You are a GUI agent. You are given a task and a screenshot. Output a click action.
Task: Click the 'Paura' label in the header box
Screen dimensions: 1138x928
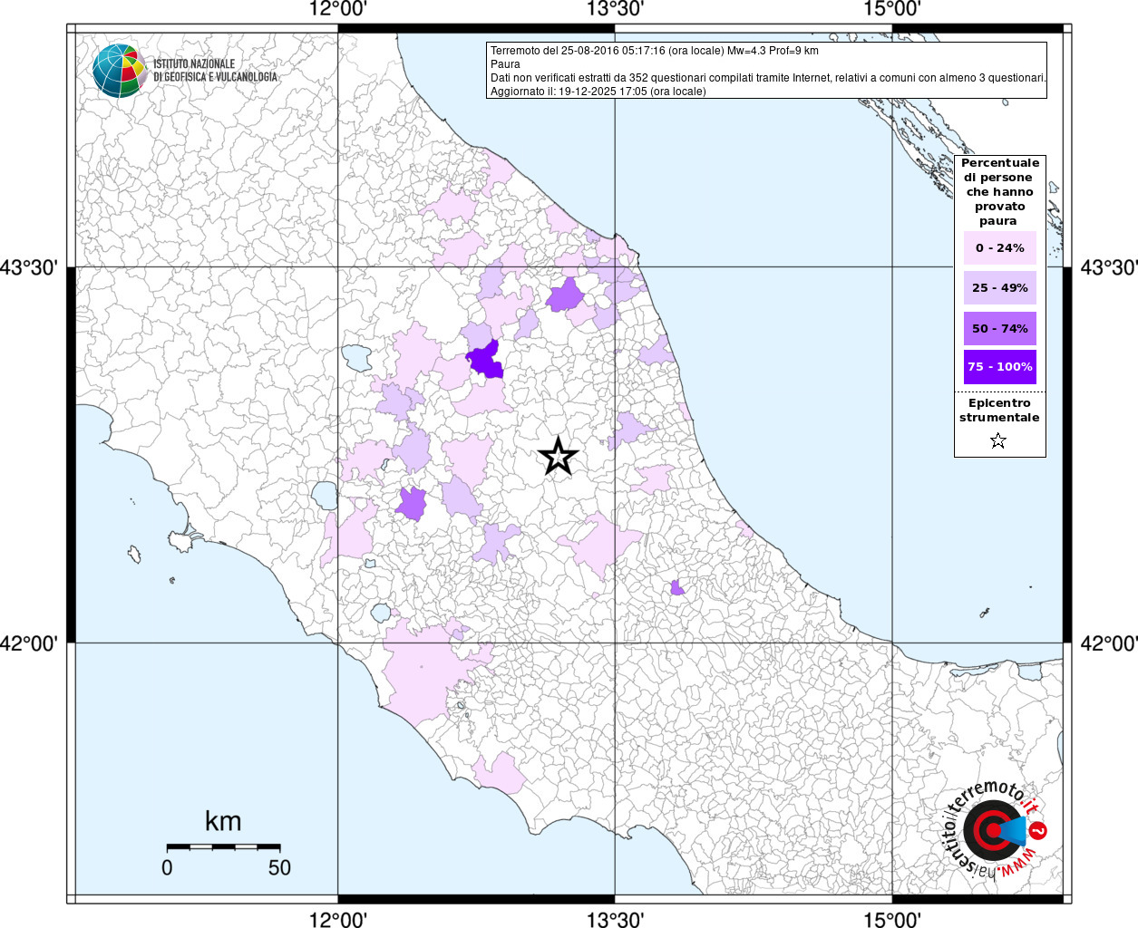pyautogui.click(x=505, y=64)
